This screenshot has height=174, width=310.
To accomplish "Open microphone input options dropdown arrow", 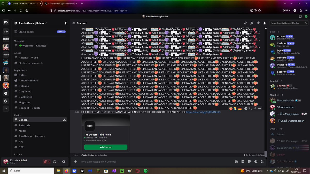I will click(49, 162).
